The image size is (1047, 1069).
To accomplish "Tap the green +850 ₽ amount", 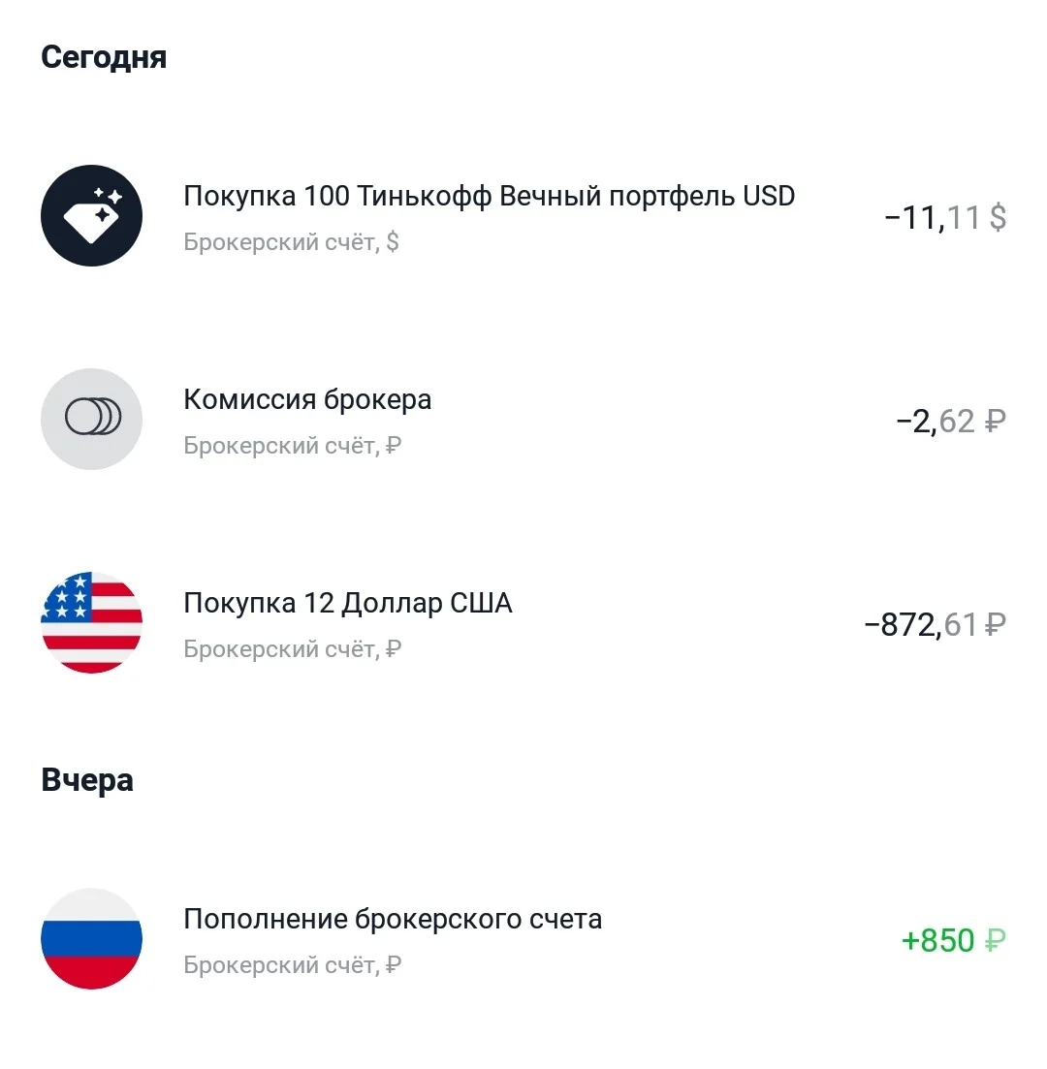I will pyautogui.click(x=954, y=941).
